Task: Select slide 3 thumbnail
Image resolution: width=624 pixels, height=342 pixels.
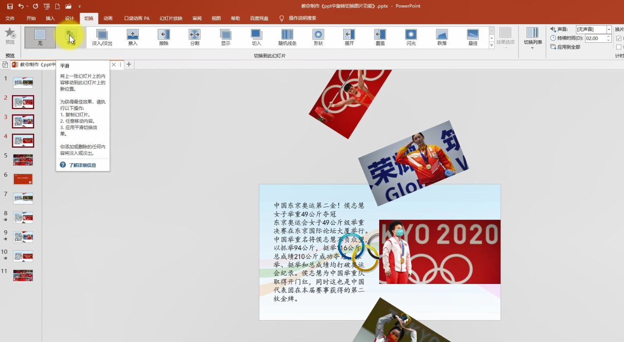Action: (x=23, y=121)
